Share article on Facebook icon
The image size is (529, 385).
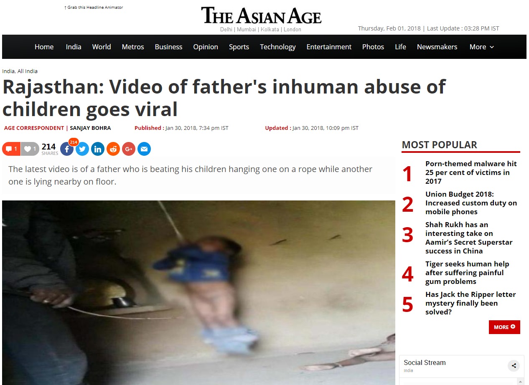(67, 149)
